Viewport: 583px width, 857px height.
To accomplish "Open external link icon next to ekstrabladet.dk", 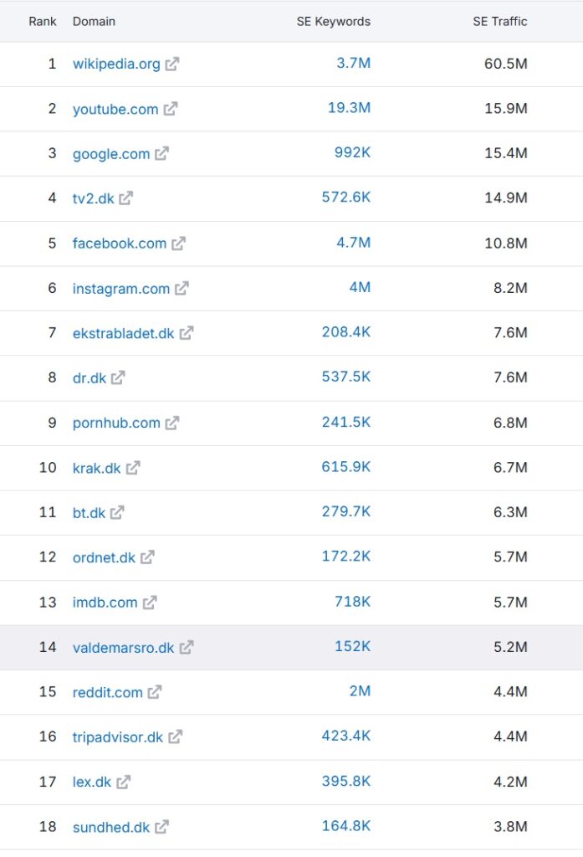I will tap(186, 333).
